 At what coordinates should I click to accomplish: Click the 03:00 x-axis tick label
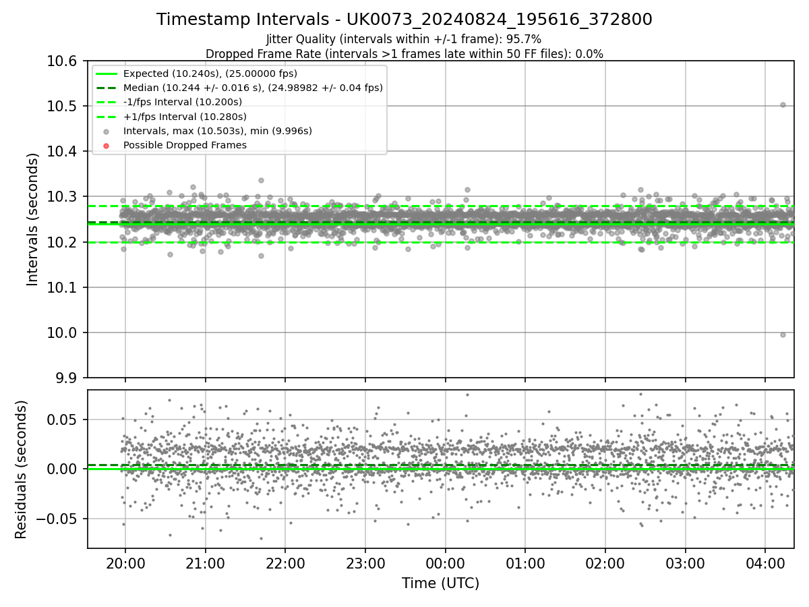coord(685,563)
